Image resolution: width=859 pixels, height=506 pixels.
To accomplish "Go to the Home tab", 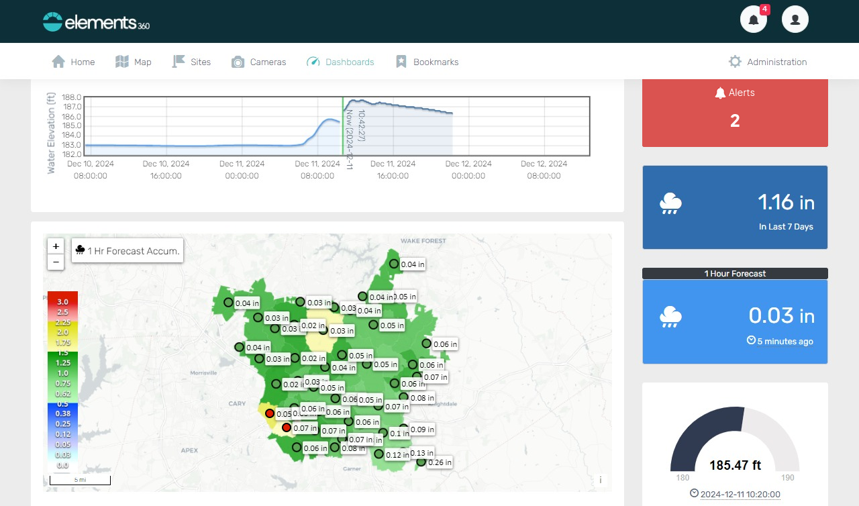I will [x=73, y=62].
